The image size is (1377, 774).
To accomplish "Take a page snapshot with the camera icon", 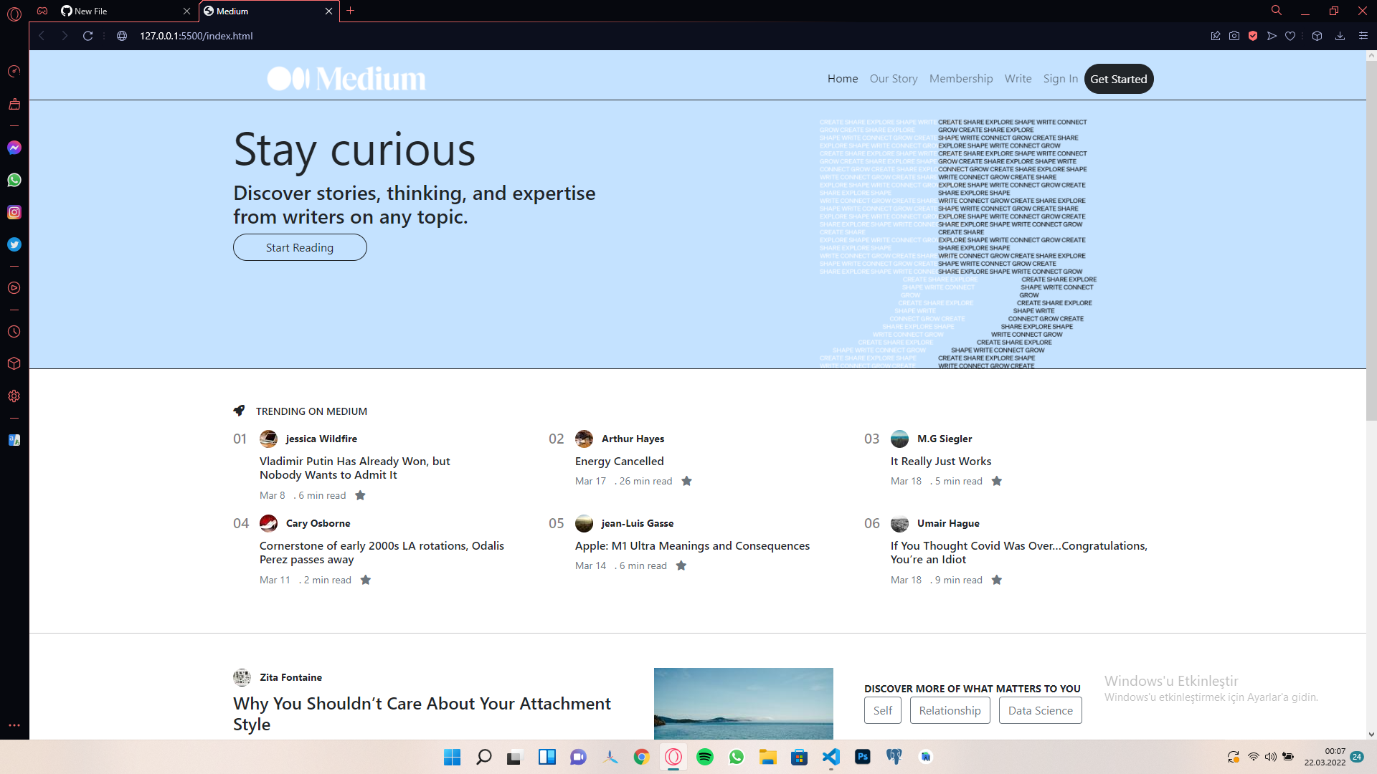I will coord(1234,36).
